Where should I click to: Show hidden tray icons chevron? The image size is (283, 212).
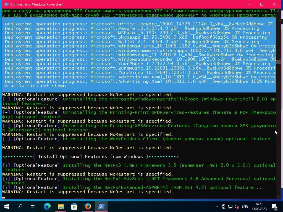tap(217, 206)
